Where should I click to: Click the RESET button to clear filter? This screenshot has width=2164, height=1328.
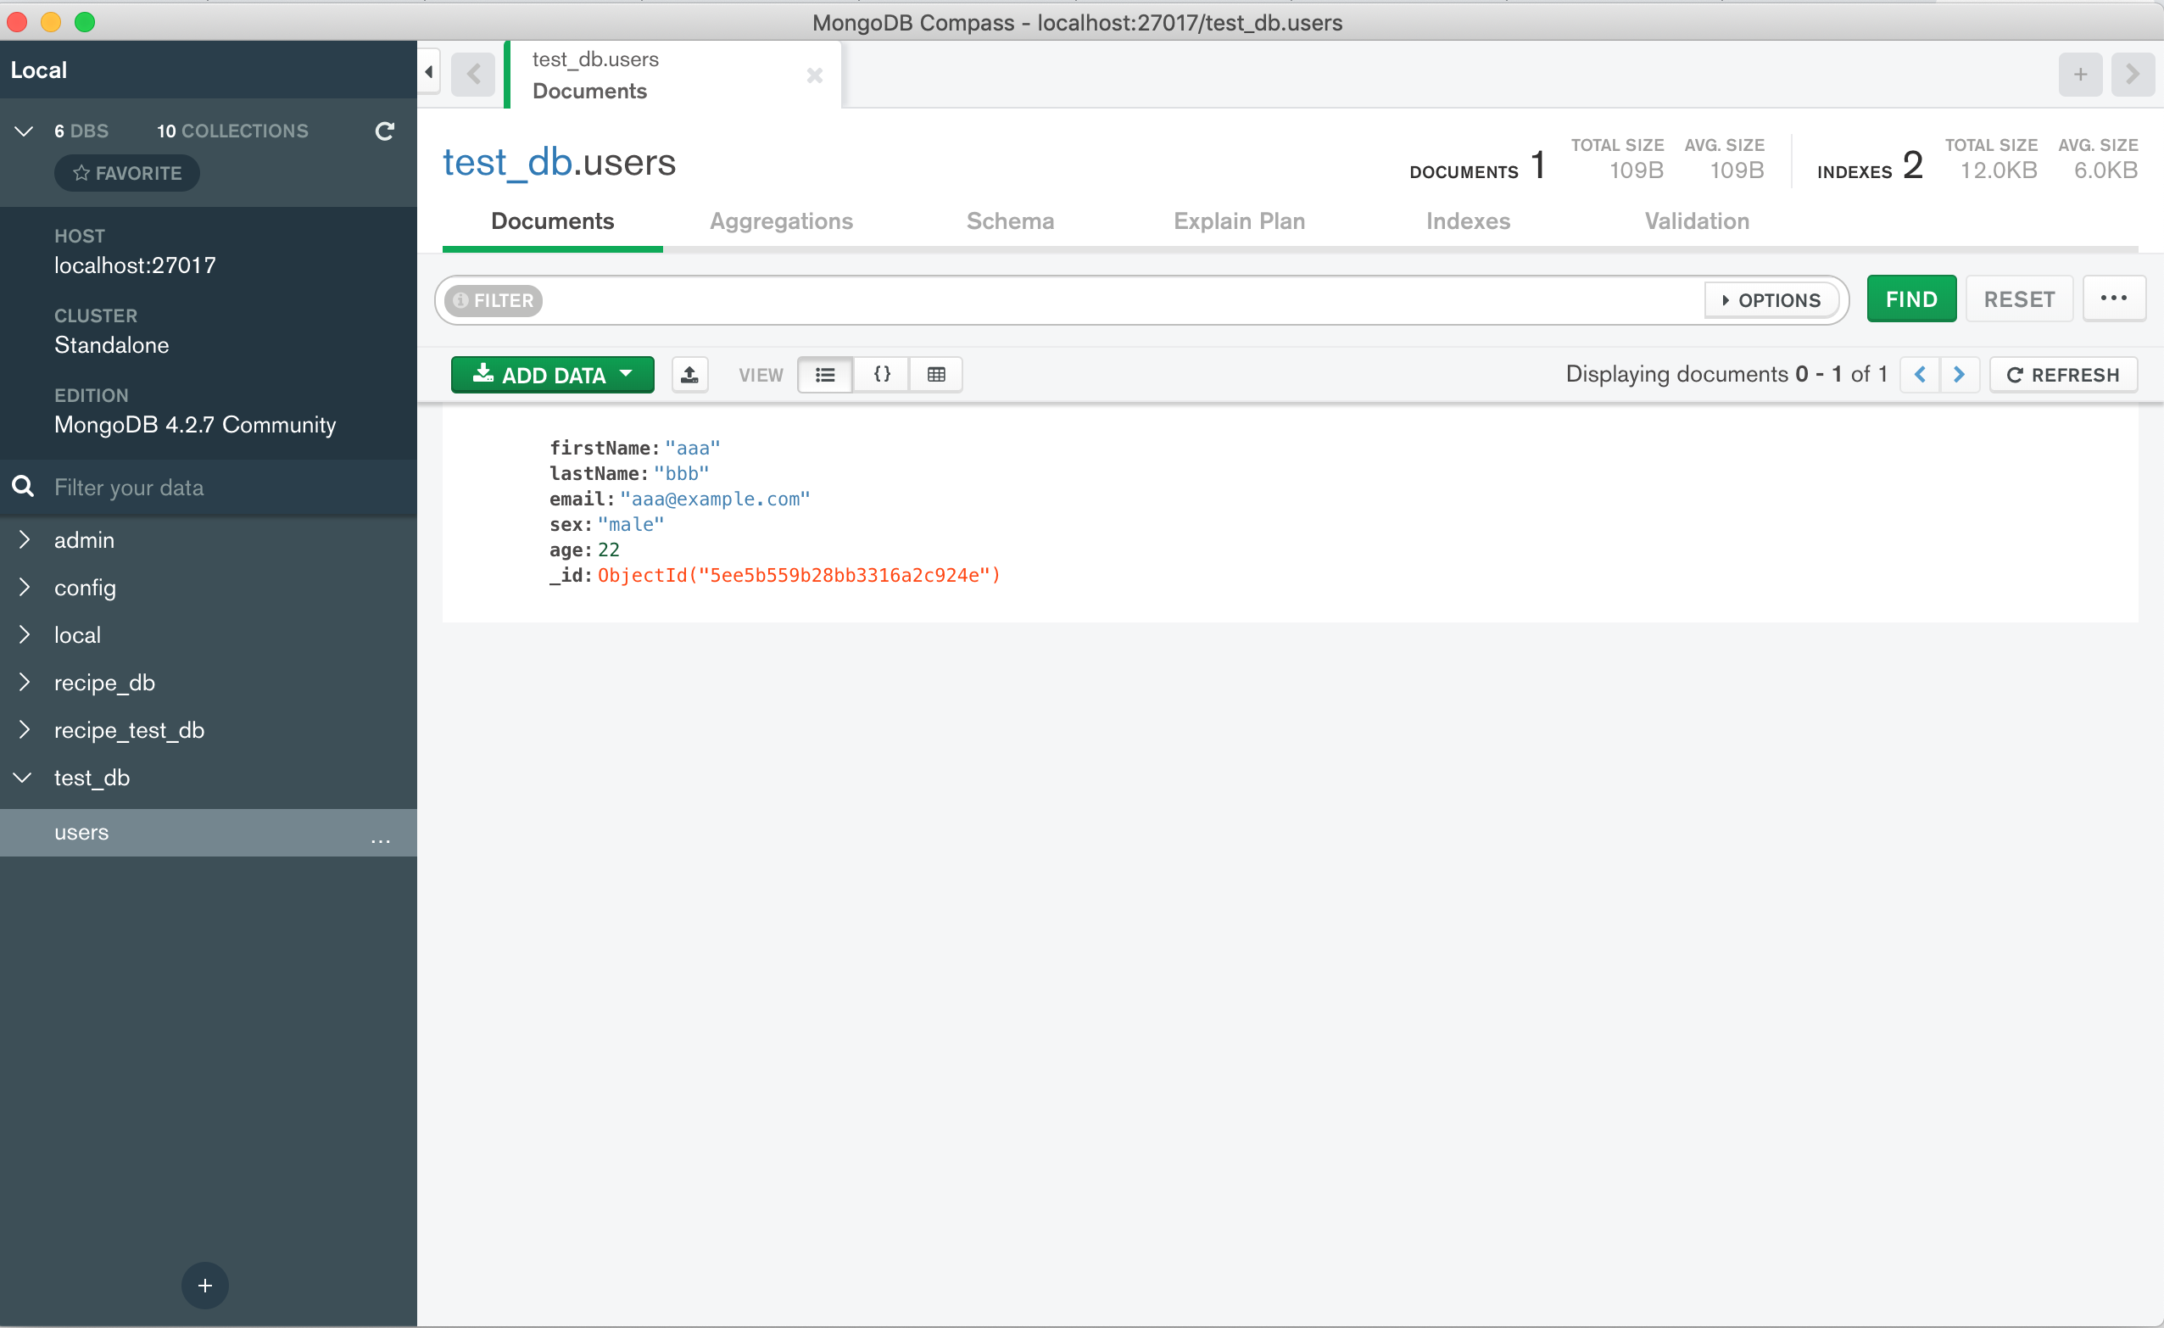point(2019,299)
